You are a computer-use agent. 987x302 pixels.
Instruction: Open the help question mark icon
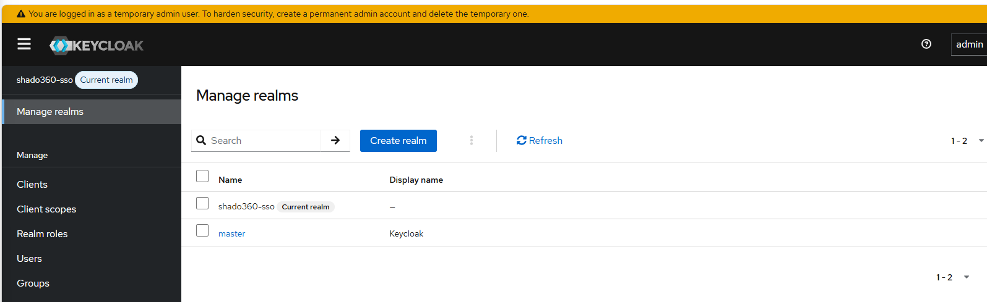click(926, 44)
